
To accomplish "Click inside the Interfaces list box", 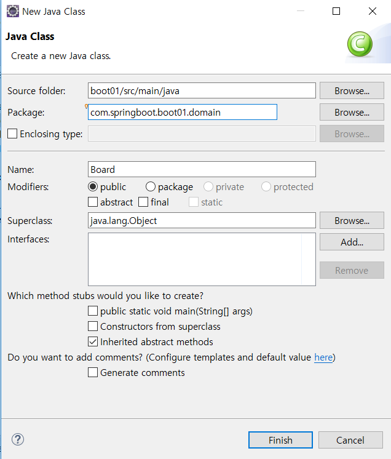I will (x=202, y=260).
